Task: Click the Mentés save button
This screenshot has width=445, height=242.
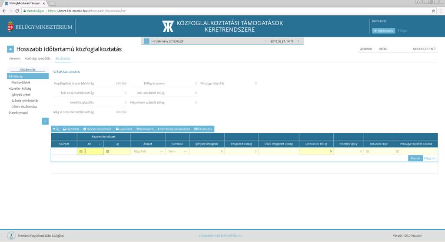Action: [415, 158]
